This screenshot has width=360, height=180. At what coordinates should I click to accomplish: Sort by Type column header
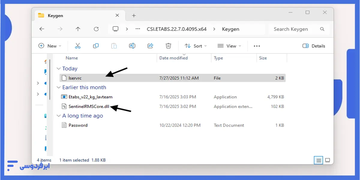pyautogui.click(x=218, y=58)
